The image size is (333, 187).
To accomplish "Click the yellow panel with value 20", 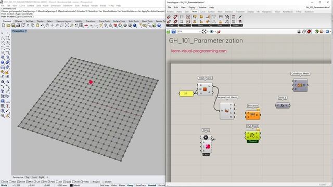I will tap(186, 94).
